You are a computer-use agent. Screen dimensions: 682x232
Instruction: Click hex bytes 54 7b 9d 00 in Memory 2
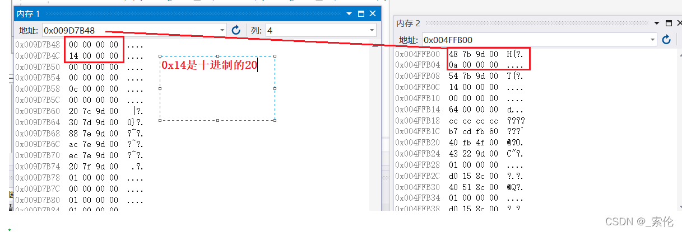tap(474, 76)
